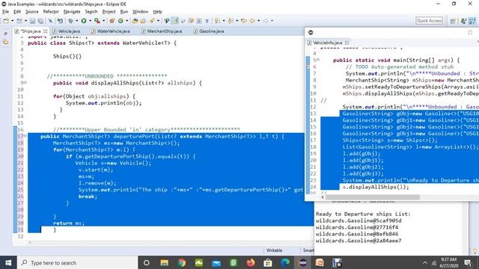
Task: Open Next Annotation dropdown arrow
Action: 224,21
